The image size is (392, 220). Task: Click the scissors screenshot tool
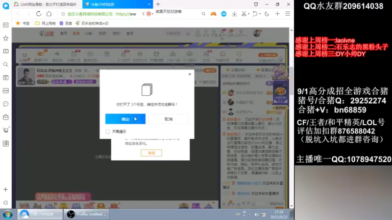coord(244,14)
